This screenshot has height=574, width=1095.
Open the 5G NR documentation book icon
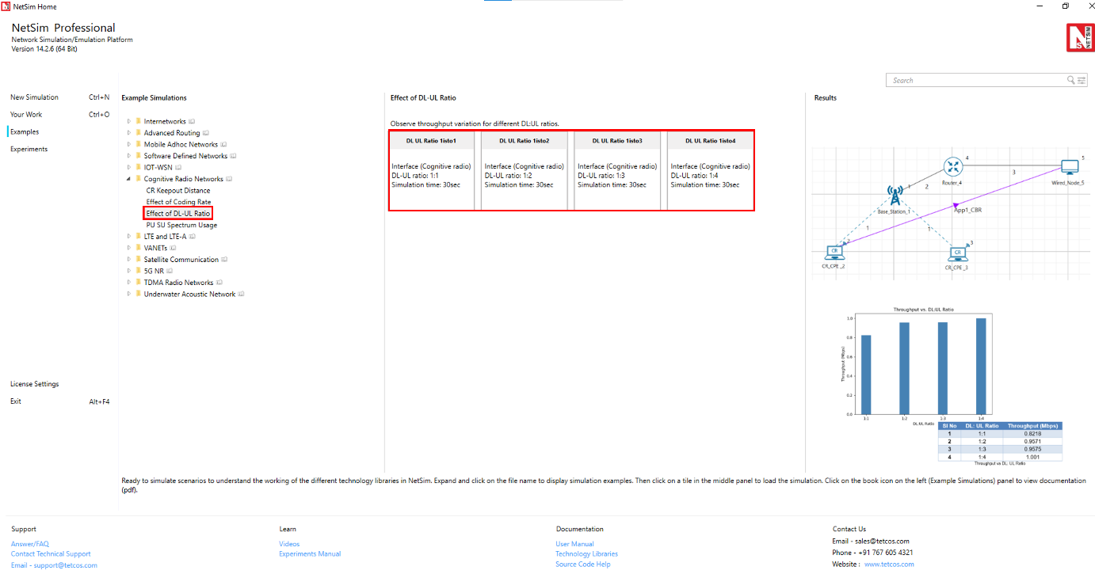(171, 271)
